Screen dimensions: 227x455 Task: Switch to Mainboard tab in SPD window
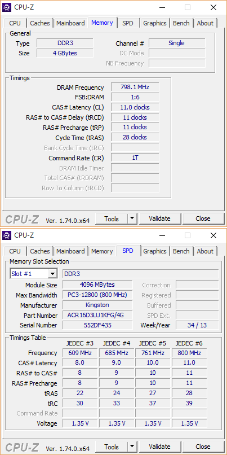tap(70, 251)
